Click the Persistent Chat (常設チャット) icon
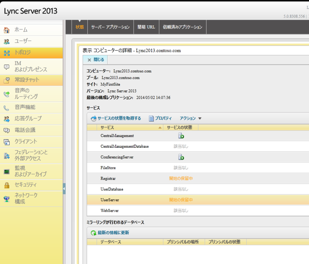 [x=7, y=80]
